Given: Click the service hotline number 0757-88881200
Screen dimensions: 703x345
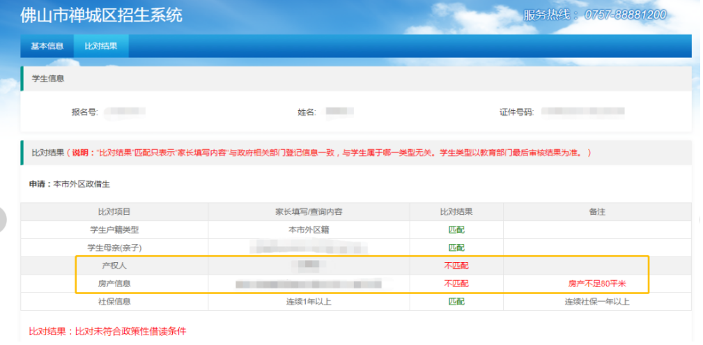Looking at the screenshot, I should click(x=625, y=15).
